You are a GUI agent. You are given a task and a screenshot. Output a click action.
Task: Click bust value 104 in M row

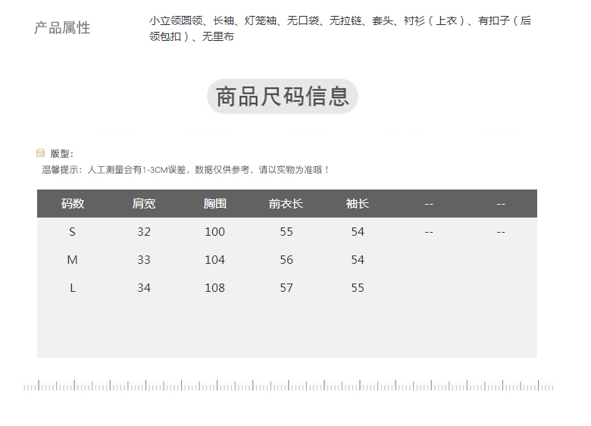[215, 260]
